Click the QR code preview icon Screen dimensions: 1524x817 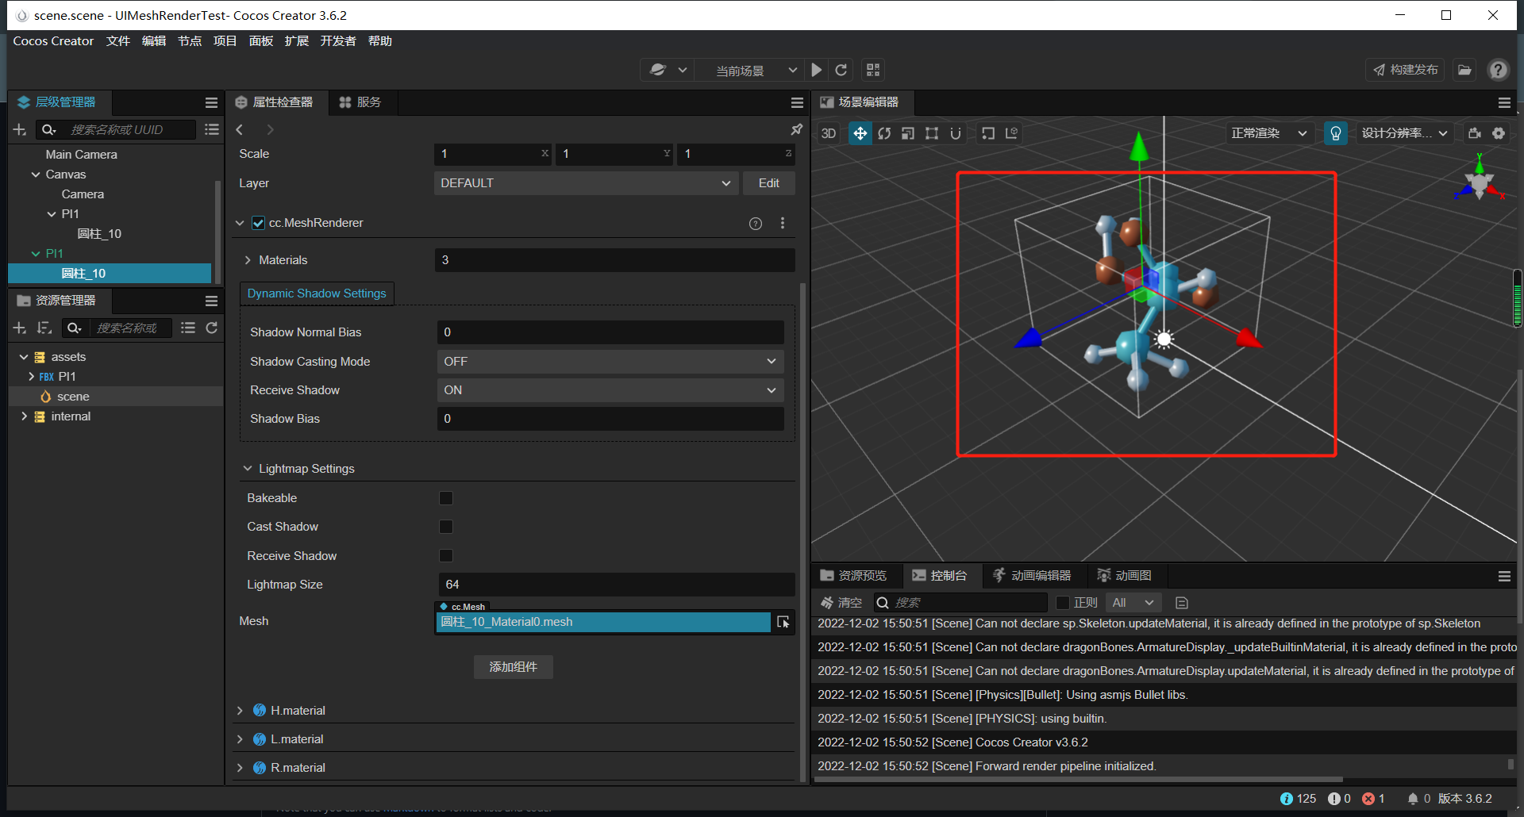[872, 70]
